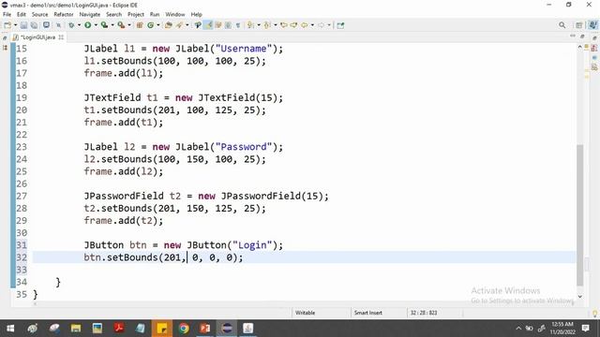Screen dimensions: 600x337
Task: Switch to the Java perspective button
Action: tap(592, 25)
